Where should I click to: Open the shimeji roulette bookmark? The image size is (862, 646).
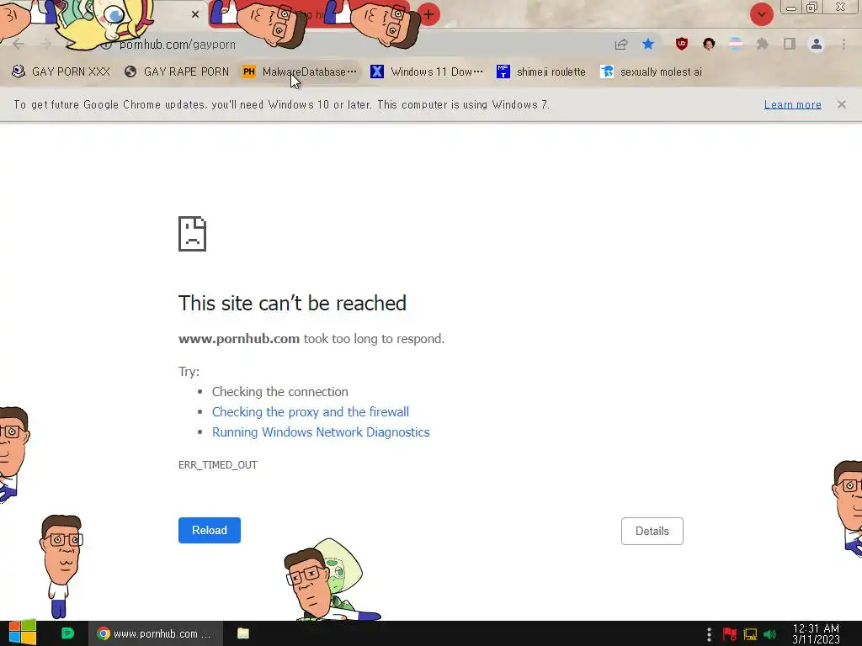541,72
